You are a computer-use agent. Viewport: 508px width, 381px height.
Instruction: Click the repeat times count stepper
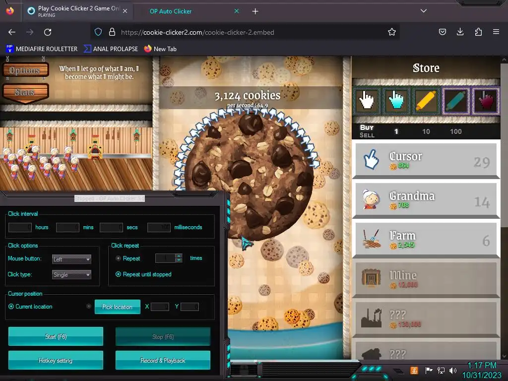tap(179, 258)
